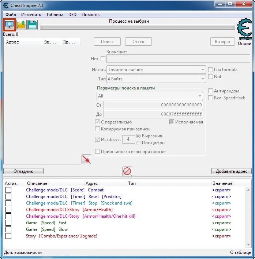
Task: Open Доп. возможности in status bar
Action: coord(23,252)
